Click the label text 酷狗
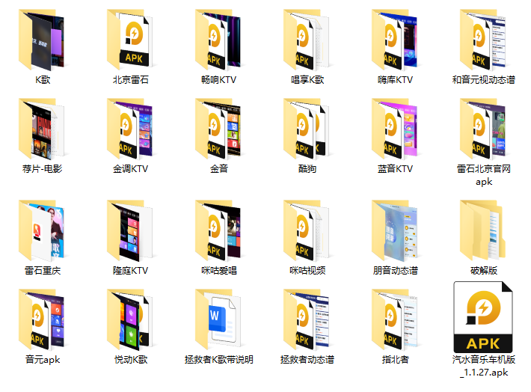531x392 pixels. click(x=307, y=169)
